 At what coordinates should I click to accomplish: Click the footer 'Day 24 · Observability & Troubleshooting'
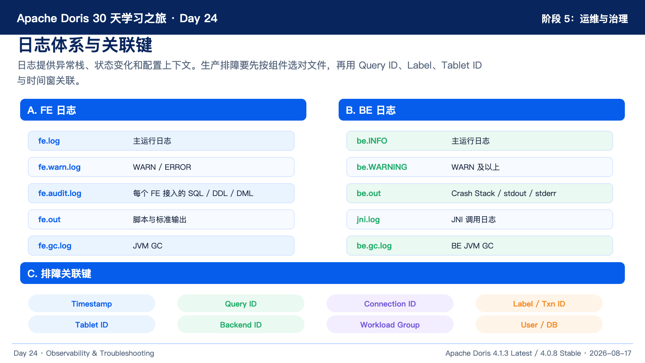[x=84, y=353]
